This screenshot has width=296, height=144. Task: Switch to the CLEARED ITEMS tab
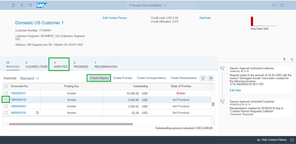click(37, 65)
